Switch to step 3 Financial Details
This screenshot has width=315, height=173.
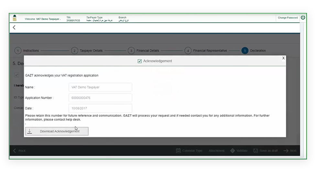(131, 51)
